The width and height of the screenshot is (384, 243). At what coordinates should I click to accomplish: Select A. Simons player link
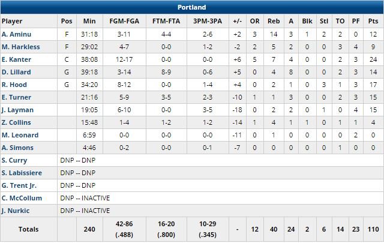click(17, 148)
